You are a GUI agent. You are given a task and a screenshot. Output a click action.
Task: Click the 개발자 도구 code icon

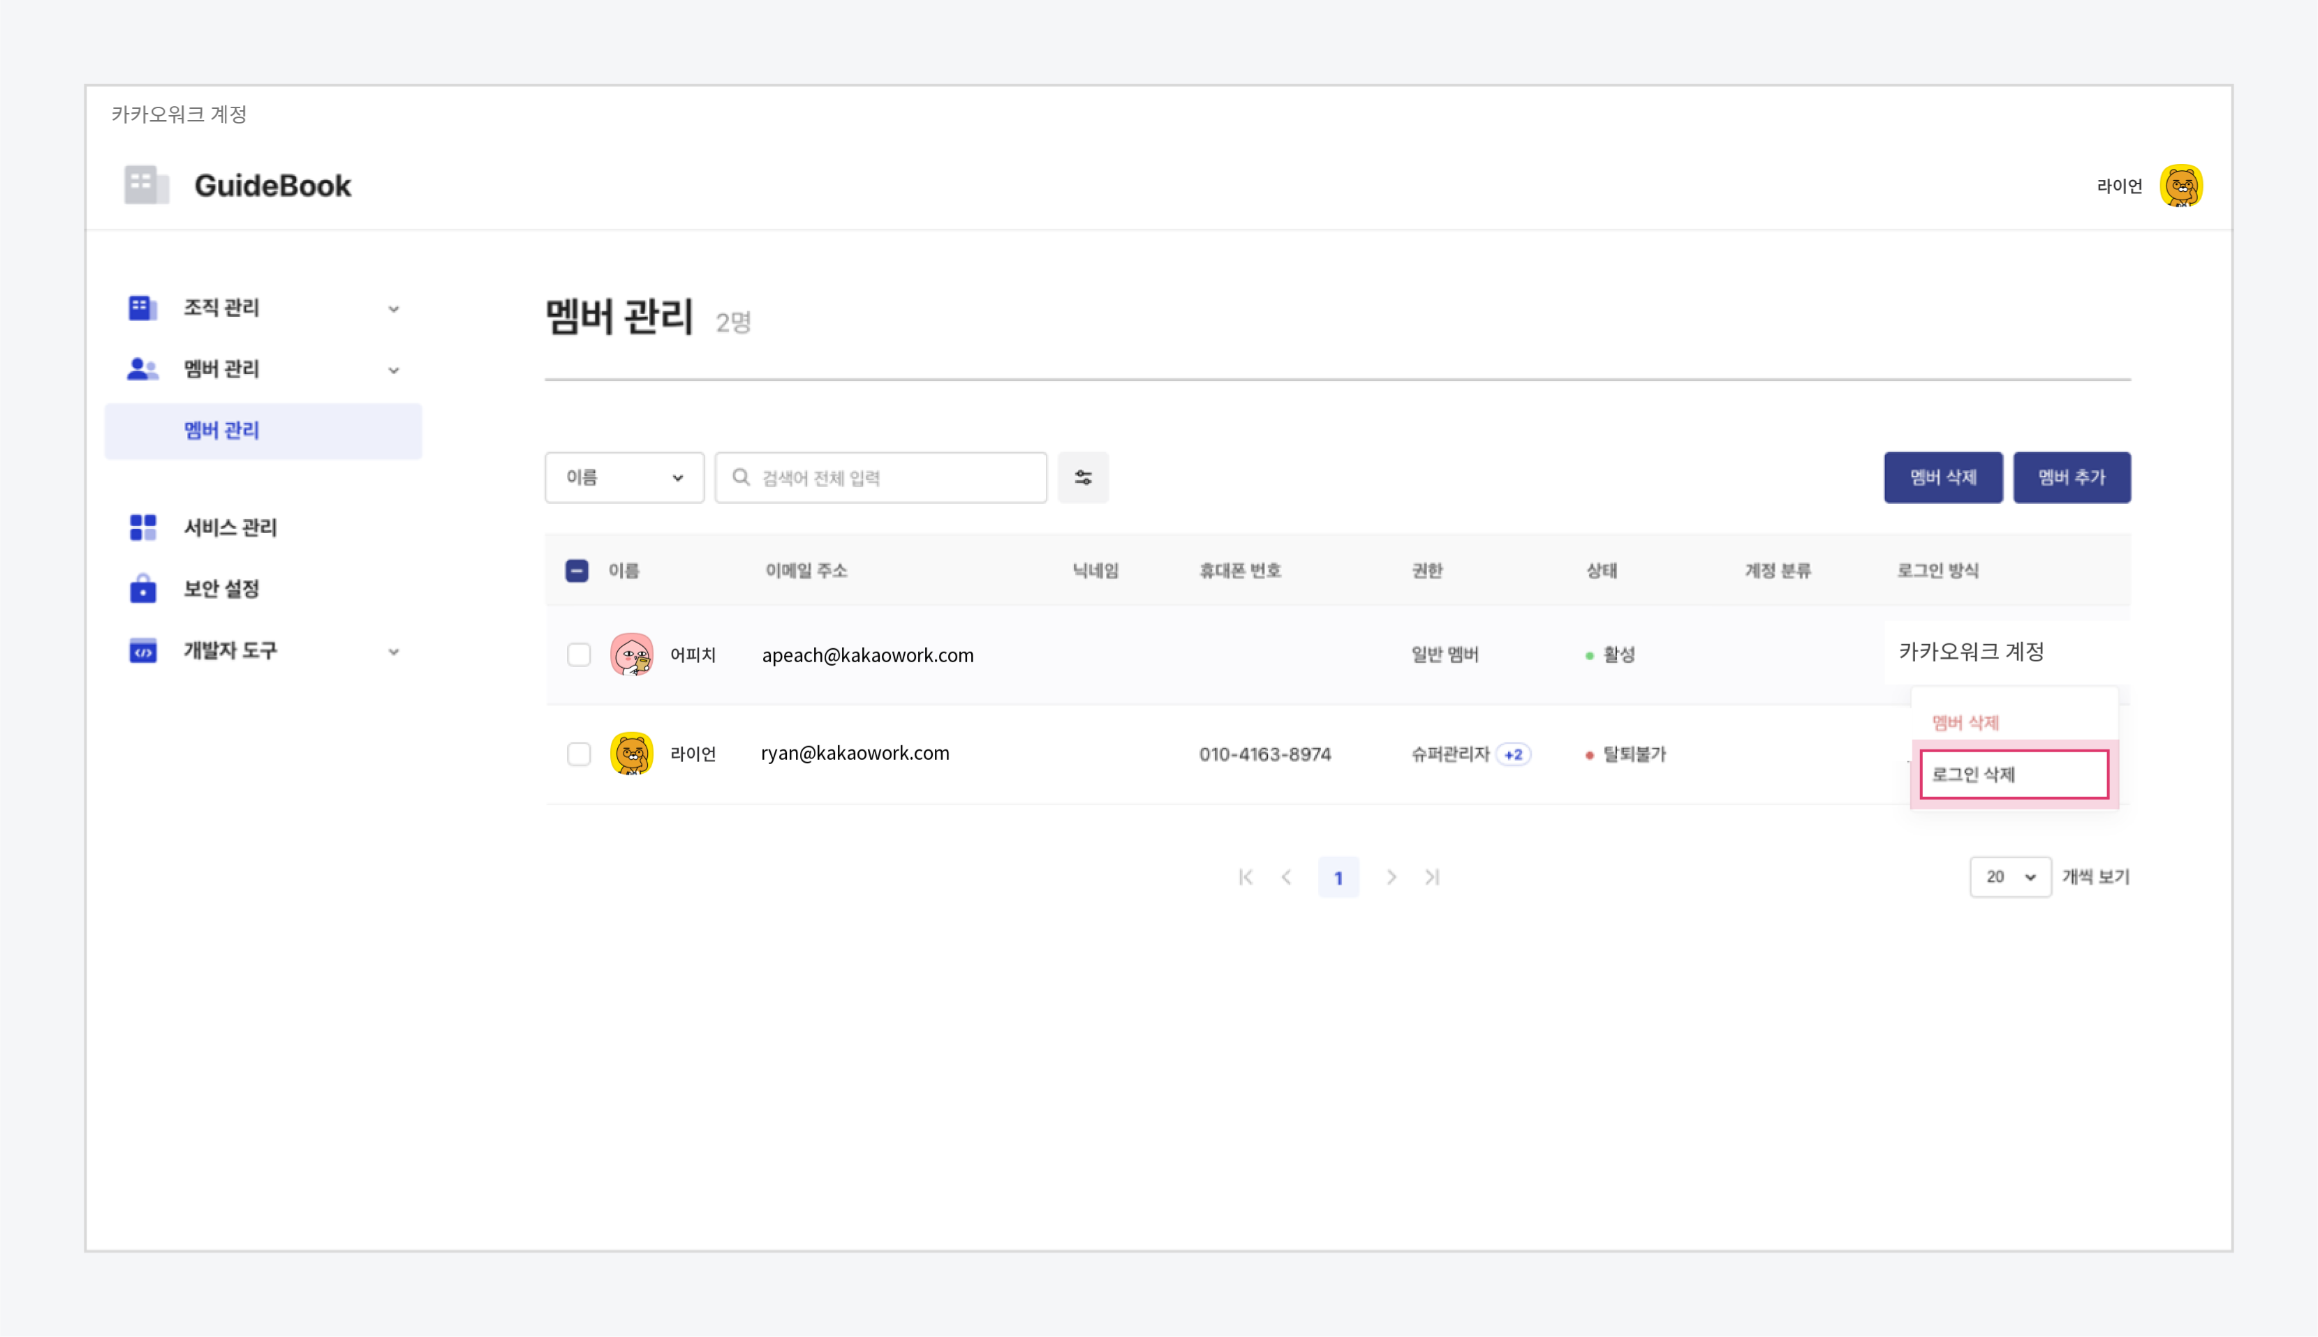pos(142,651)
